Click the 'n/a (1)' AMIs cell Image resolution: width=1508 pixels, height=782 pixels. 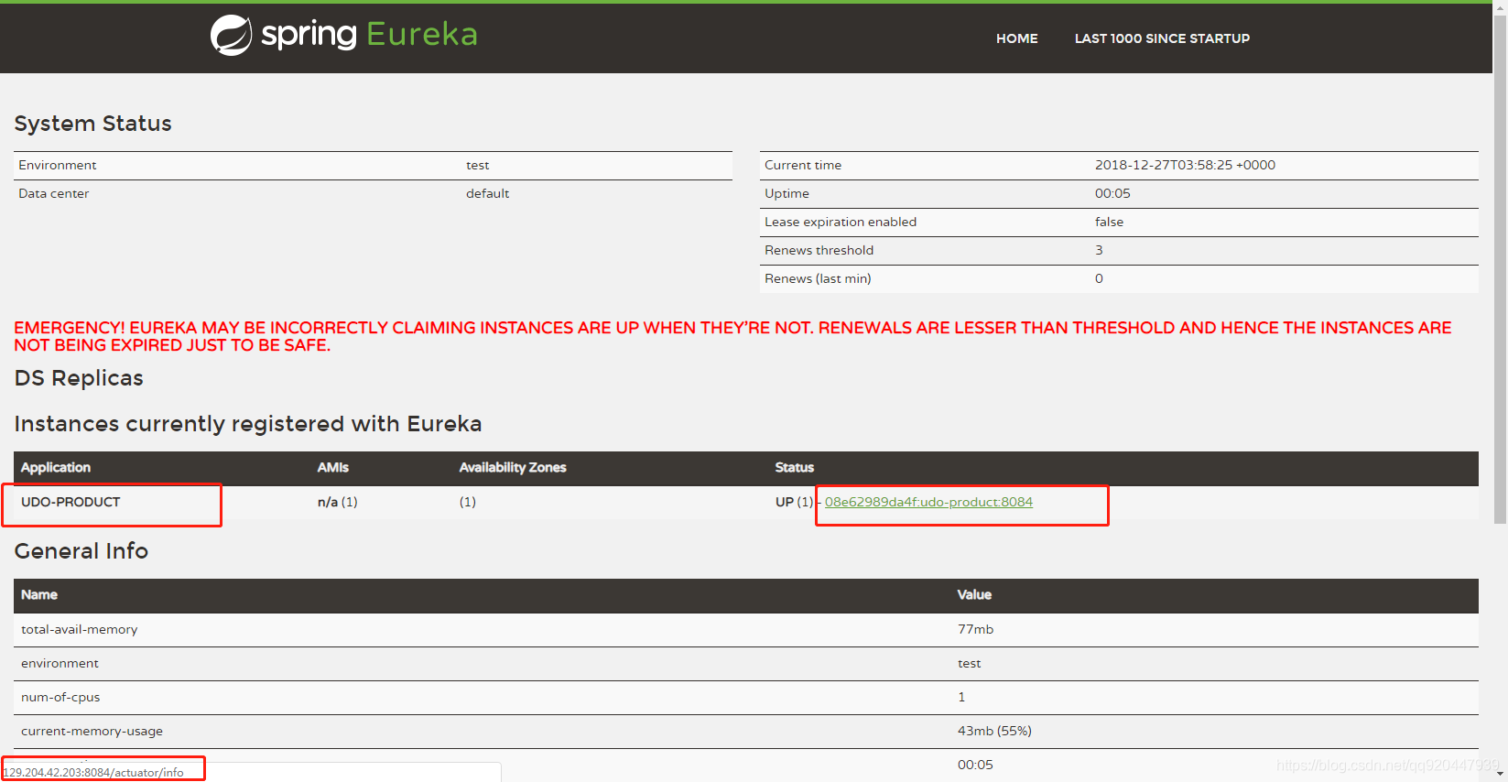coord(337,502)
